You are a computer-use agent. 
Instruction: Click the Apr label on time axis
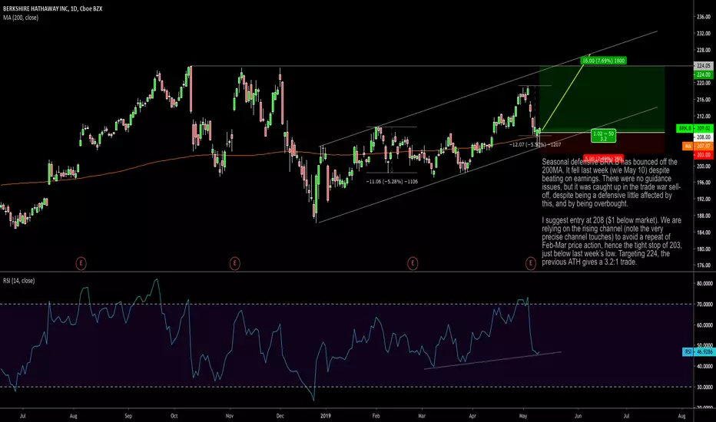pyautogui.click(x=472, y=416)
